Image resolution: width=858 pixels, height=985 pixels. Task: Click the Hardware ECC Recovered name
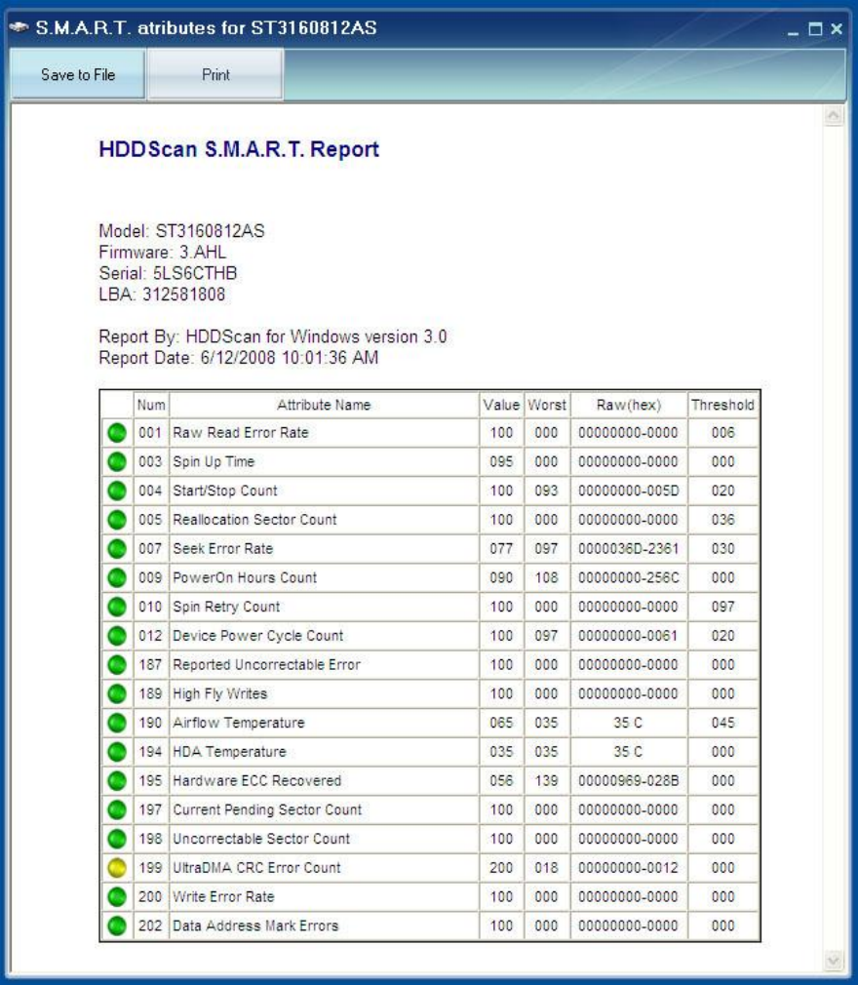tap(256, 780)
